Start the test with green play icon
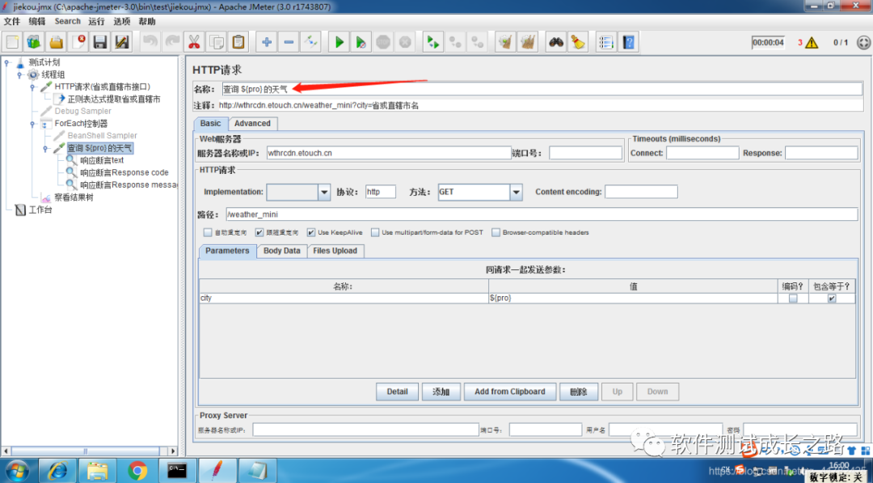The width and height of the screenshot is (873, 483). [x=339, y=42]
